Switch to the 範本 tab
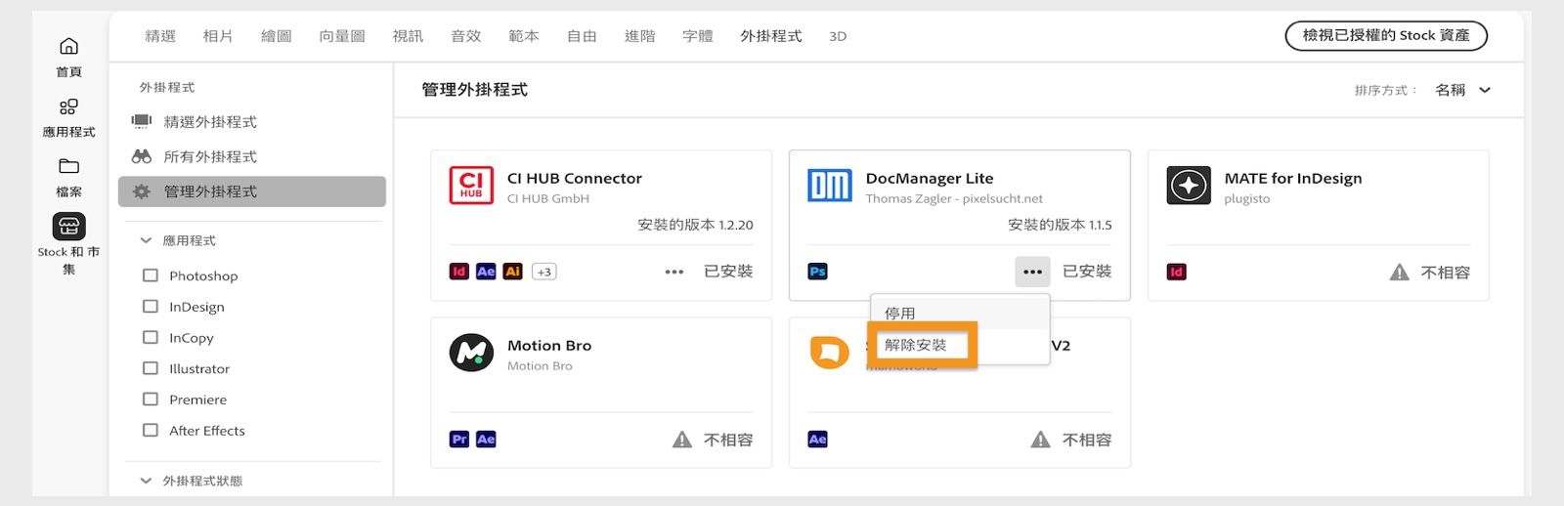This screenshot has height=506, width=1564. click(524, 36)
